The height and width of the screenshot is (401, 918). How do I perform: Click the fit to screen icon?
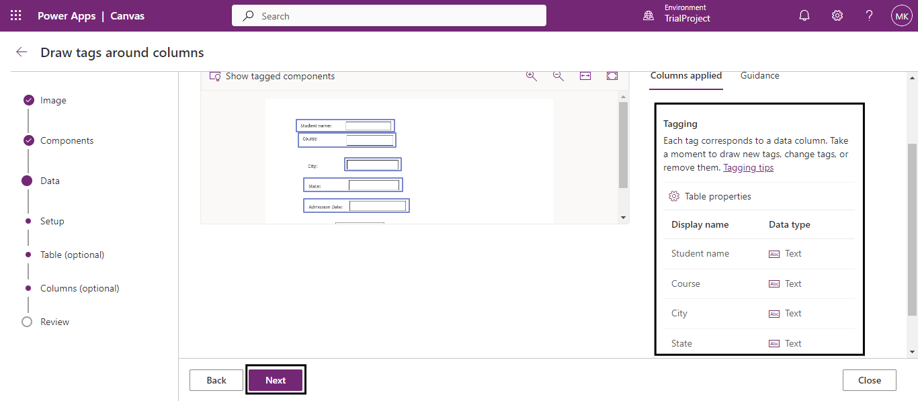[x=612, y=76]
